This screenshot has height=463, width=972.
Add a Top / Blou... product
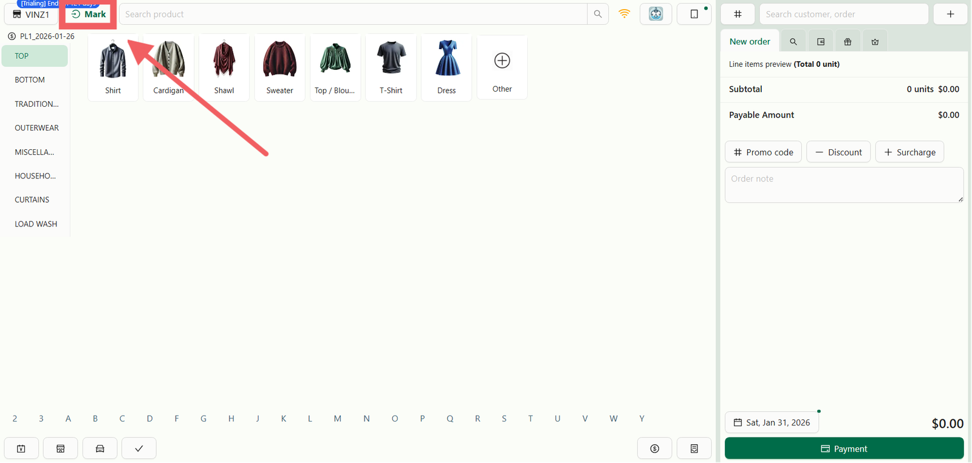pyautogui.click(x=335, y=67)
